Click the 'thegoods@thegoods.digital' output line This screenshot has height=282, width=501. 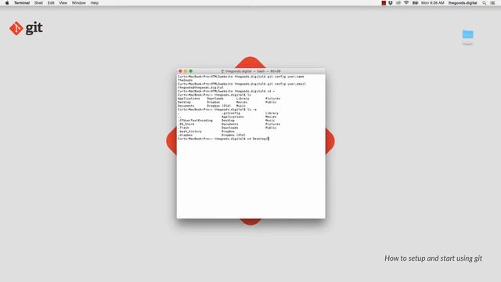pyautogui.click(x=200, y=88)
